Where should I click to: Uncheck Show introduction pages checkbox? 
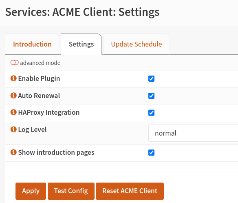point(151,153)
